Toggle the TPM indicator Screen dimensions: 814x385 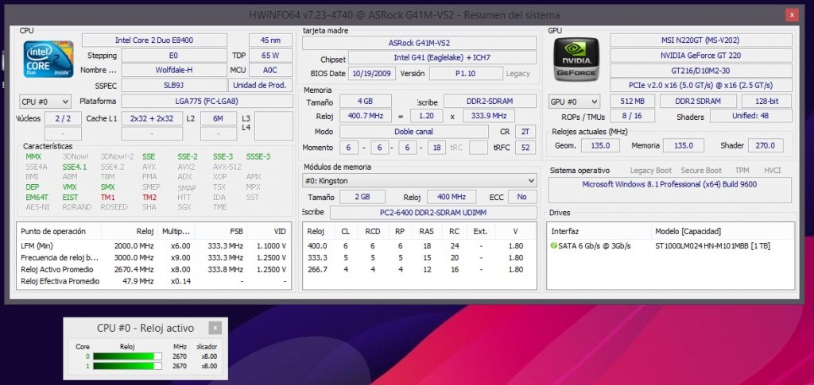[x=741, y=171]
